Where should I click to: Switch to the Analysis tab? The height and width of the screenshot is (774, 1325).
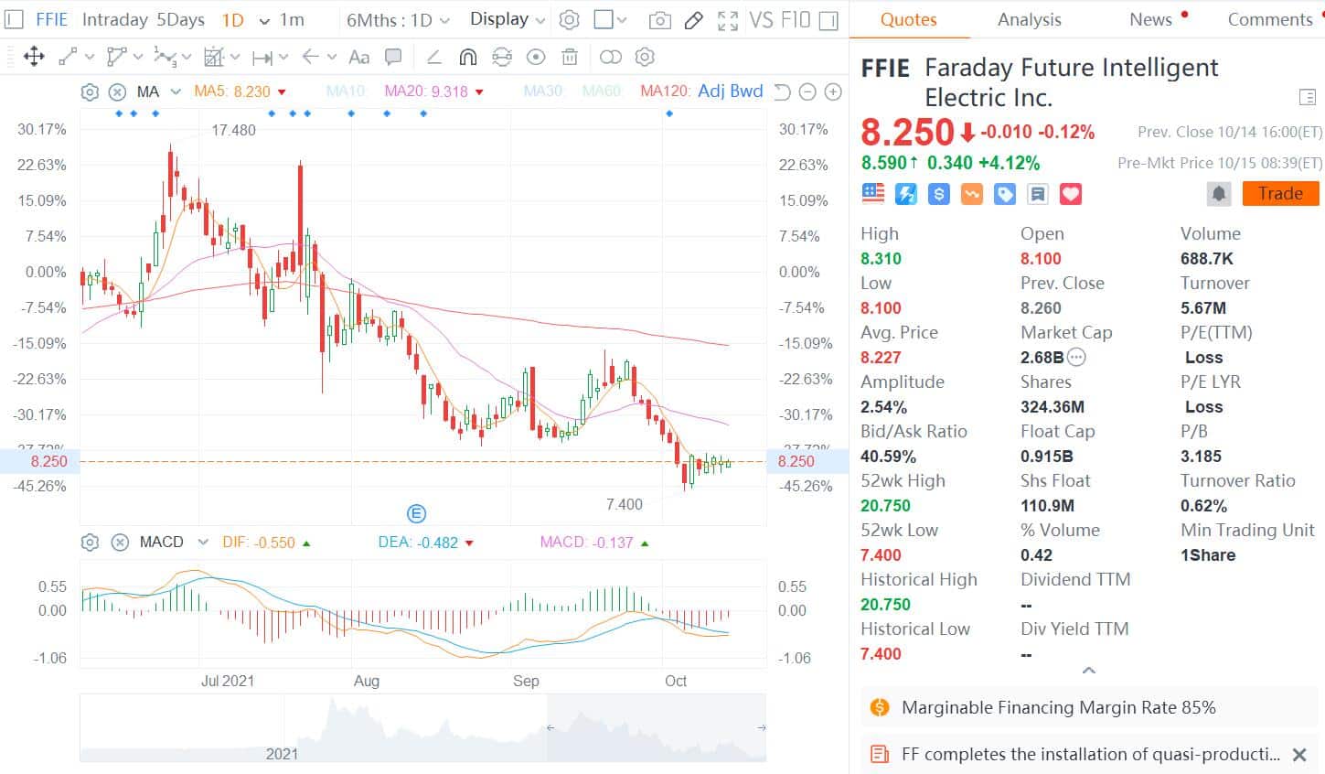[x=1029, y=20]
